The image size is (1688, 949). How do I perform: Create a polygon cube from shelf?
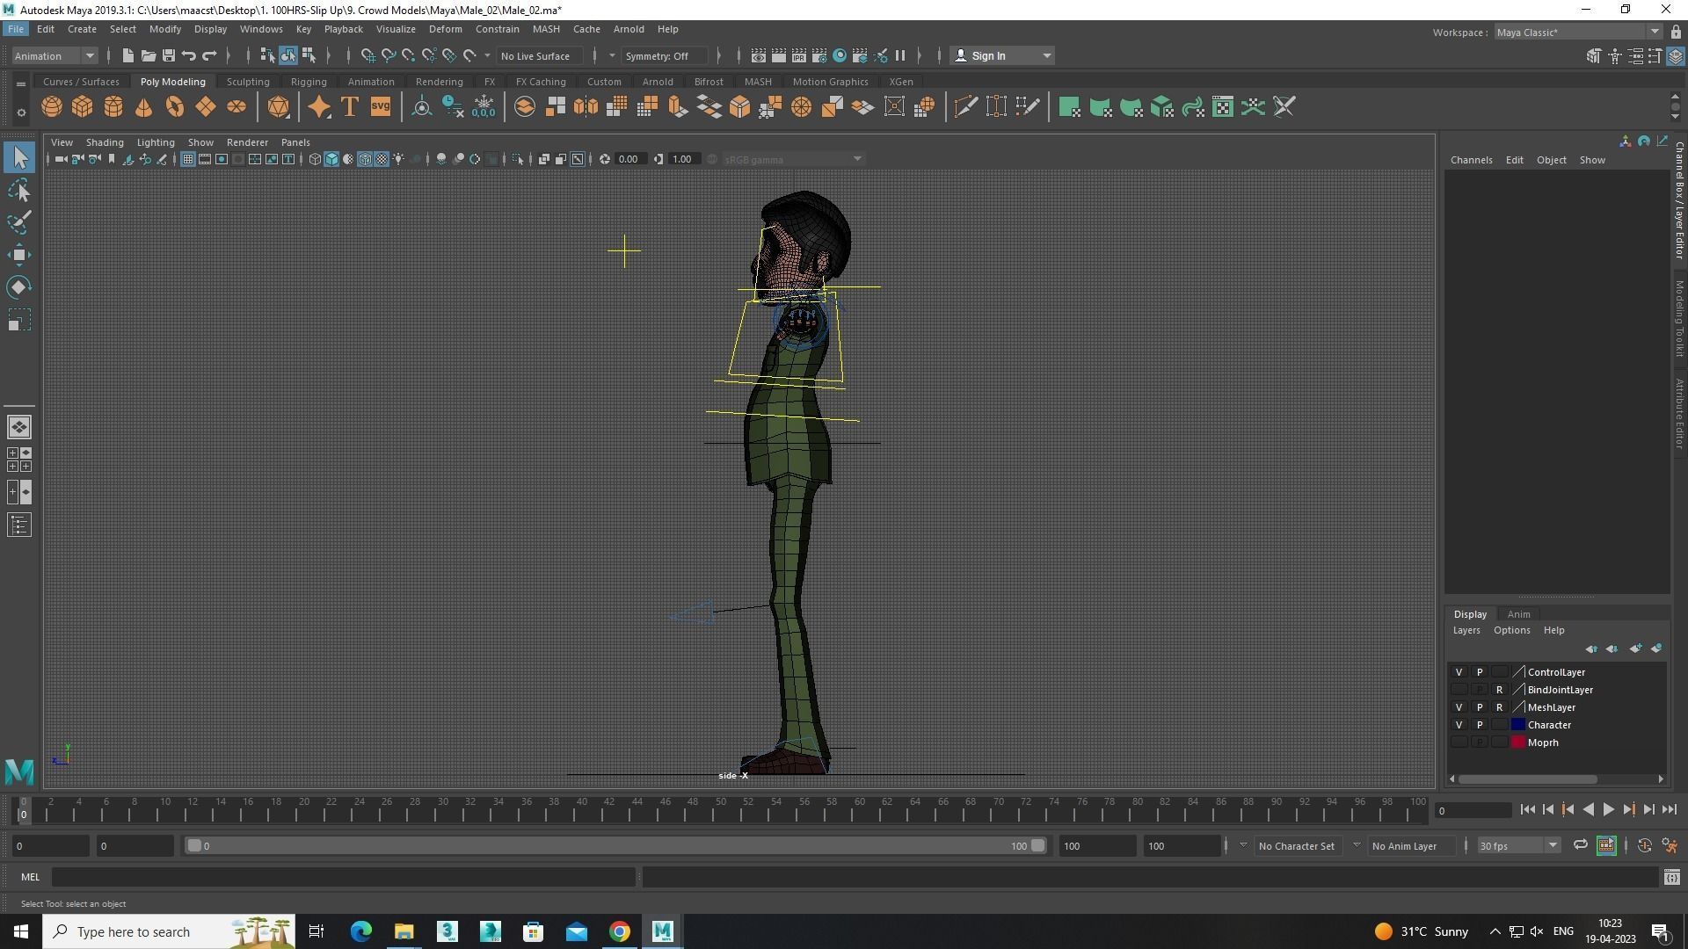(x=83, y=107)
